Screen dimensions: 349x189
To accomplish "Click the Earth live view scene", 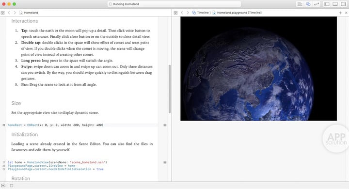I will [258, 68].
